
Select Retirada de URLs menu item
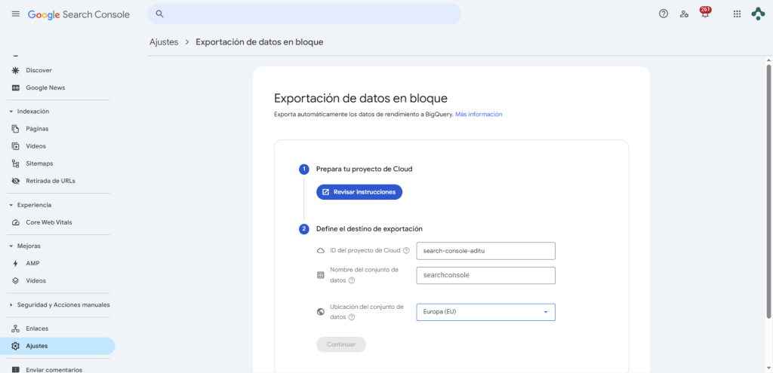(50, 181)
